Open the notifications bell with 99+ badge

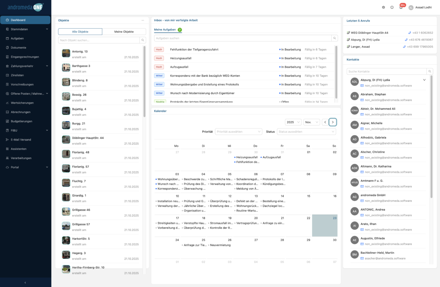pyautogui.click(x=401, y=7)
